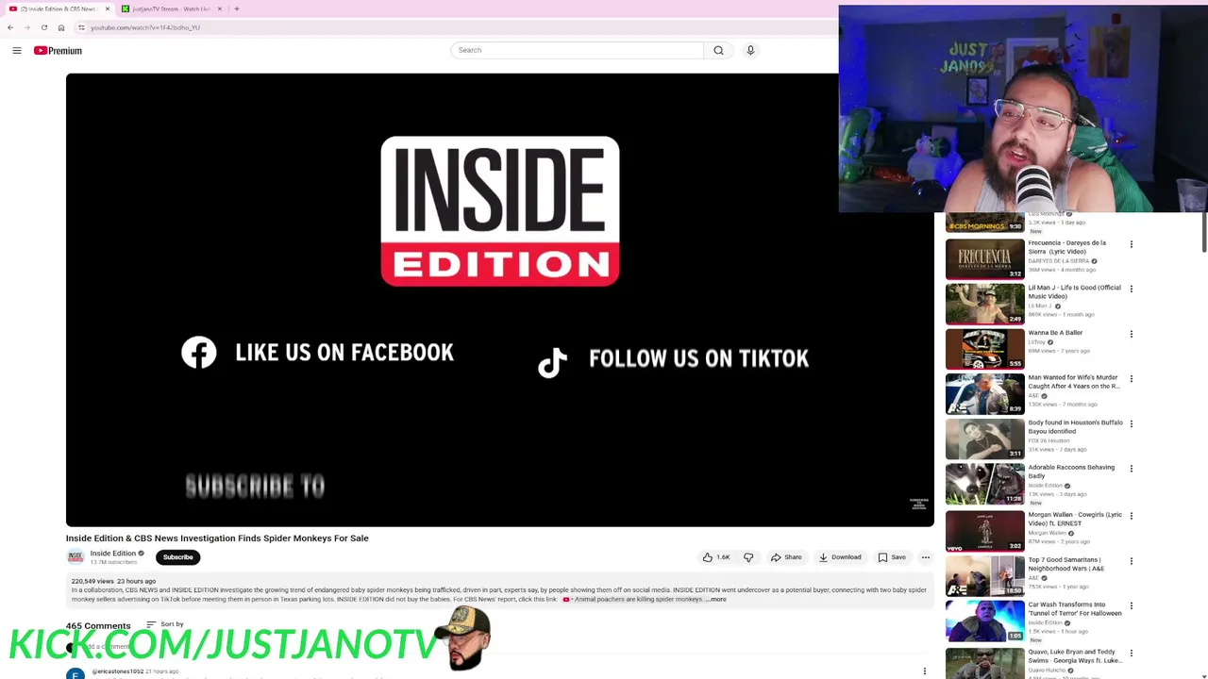Open options menu for Car Wash Transforms video
The image size is (1208, 679).
pos(1132,606)
